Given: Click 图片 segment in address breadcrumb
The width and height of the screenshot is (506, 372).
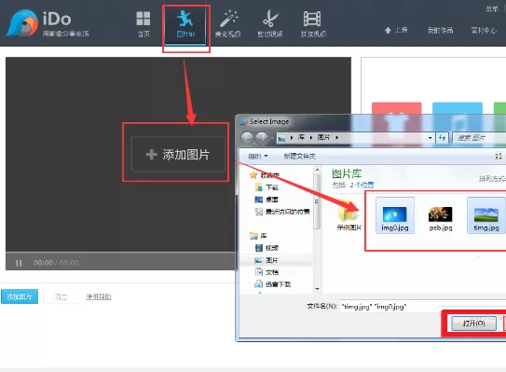Looking at the screenshot, I should [323, 137].
